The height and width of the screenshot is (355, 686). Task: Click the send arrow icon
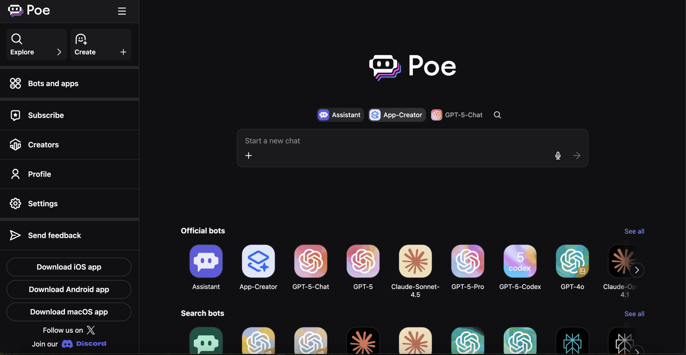click(x=577, y=156)
